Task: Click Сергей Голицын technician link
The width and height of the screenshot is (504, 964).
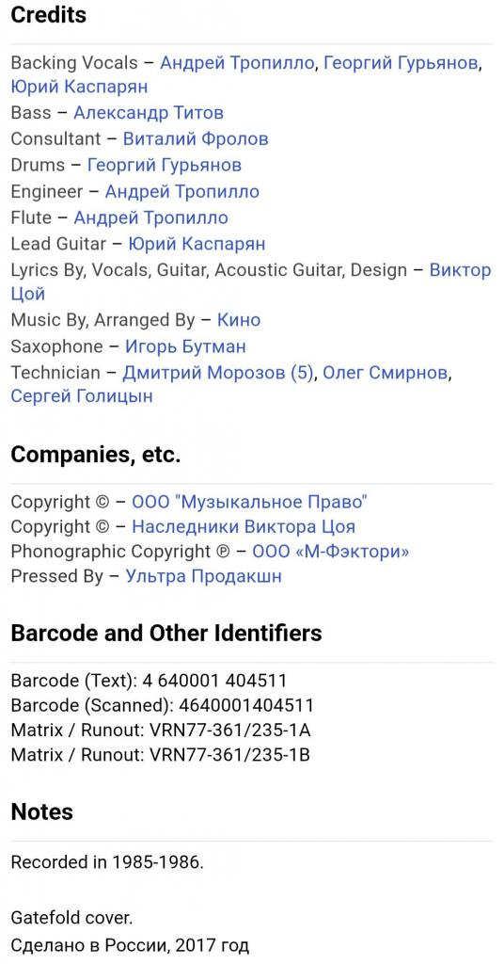Action: pos(82,396)
